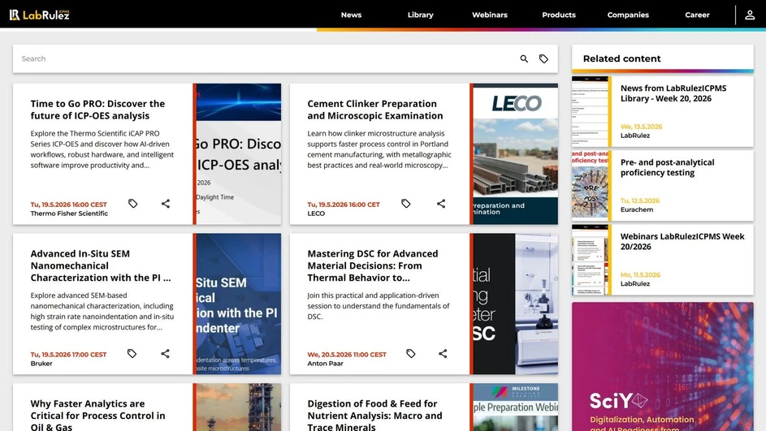766x431 pixels.
Task: Click the Thermo Scientific iCAP PRO description text
Action: pos(102,149)
